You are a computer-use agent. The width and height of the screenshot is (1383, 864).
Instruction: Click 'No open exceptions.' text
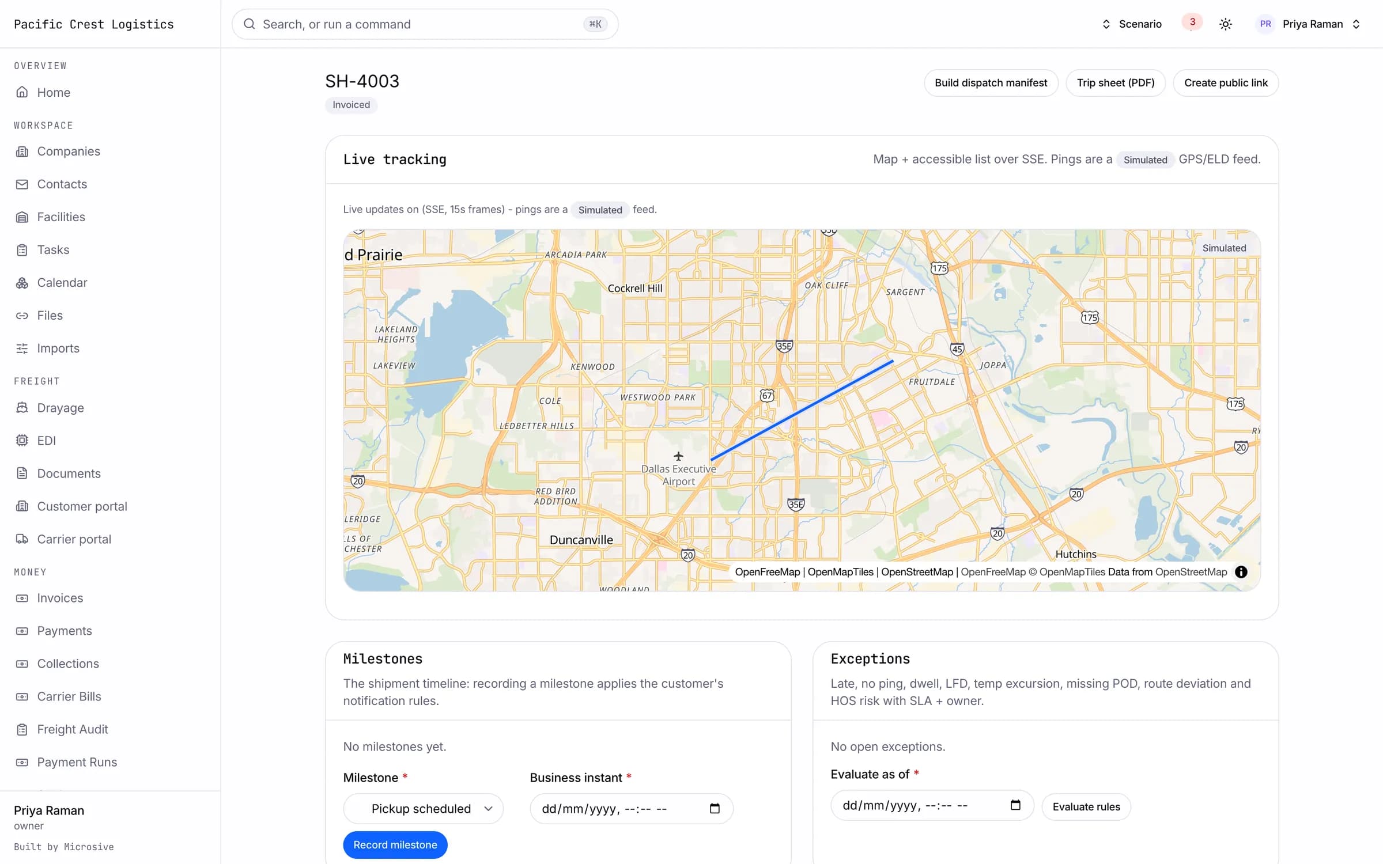pos(888,746)
